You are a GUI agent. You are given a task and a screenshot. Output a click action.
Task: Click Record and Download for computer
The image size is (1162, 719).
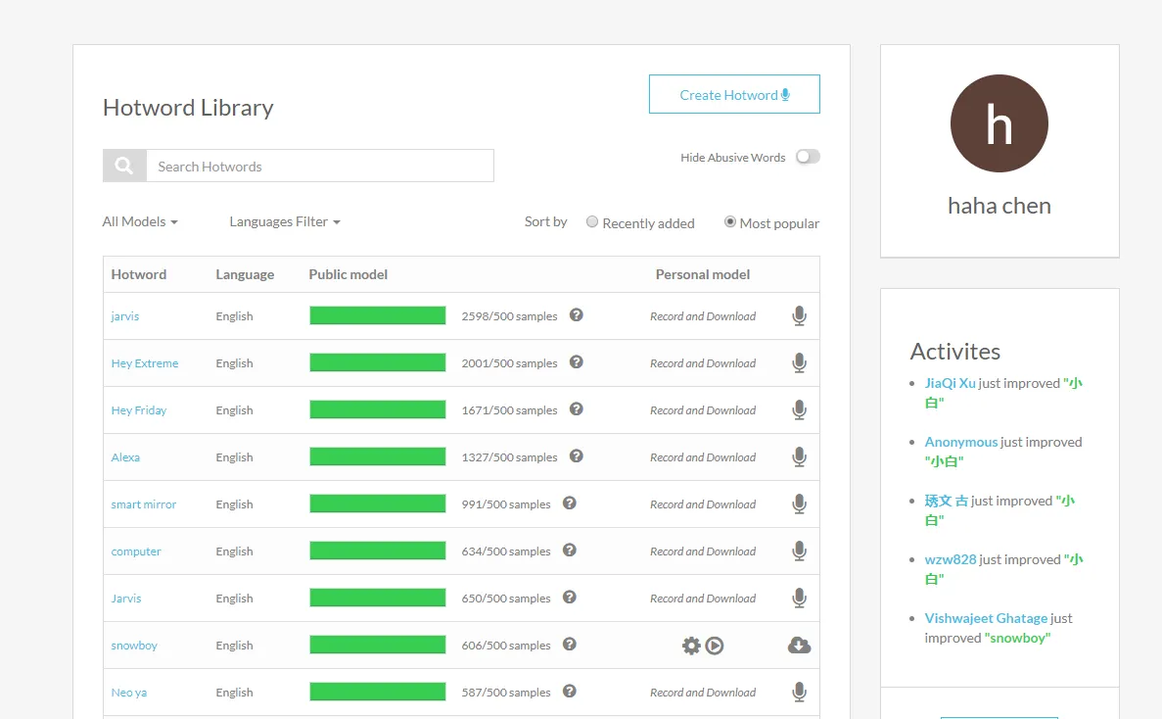[x=703, y=551]
